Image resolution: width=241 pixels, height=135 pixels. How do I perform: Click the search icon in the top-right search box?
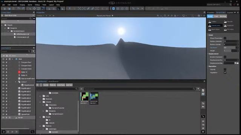point(230,4)
